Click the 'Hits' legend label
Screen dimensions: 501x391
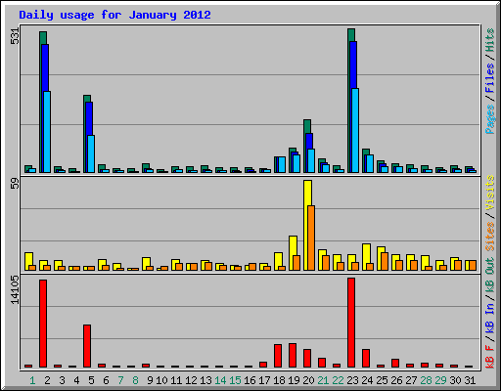490,40
